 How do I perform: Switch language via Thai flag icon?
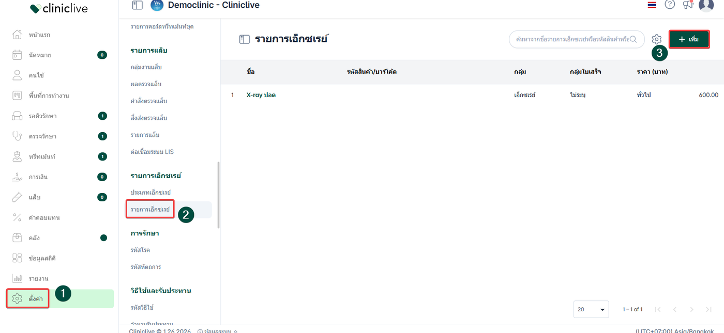[x=652, y=5]
